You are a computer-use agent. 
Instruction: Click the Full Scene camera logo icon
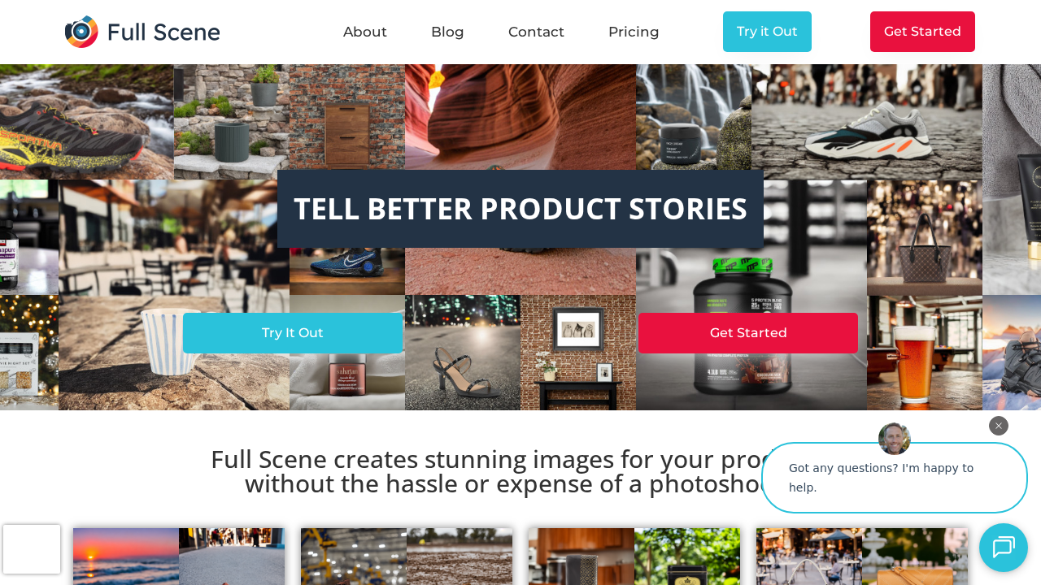81,32
